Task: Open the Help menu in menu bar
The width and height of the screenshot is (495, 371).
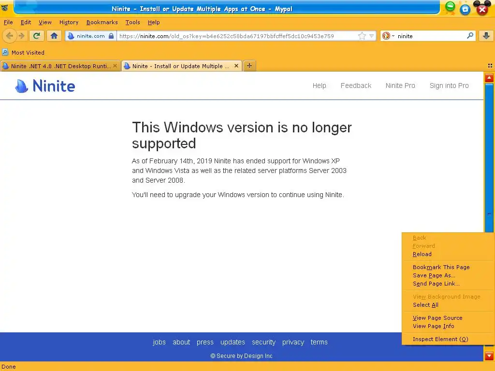Action: [x=154, y=22]
